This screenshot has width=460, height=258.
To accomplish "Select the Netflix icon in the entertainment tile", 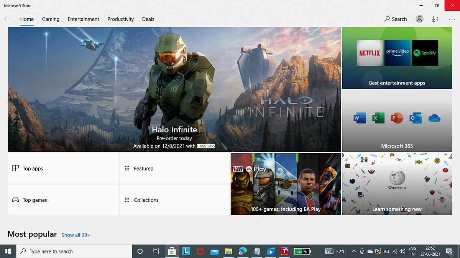I will click(369, 53).
